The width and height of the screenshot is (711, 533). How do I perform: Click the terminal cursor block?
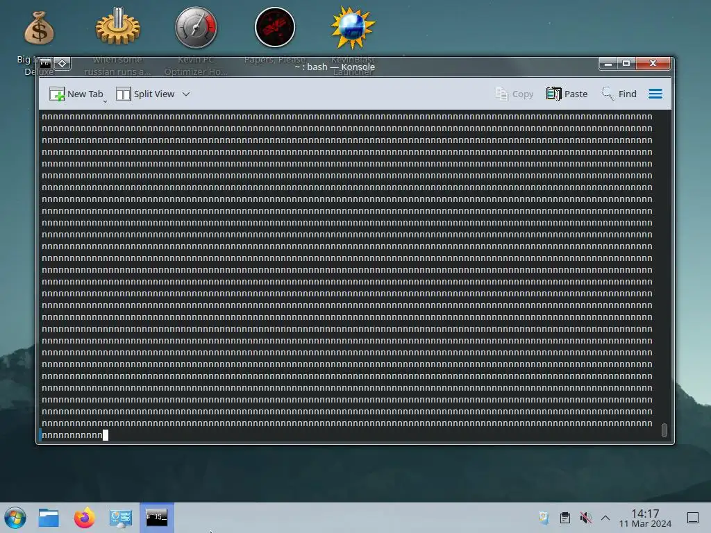[106, 435]
